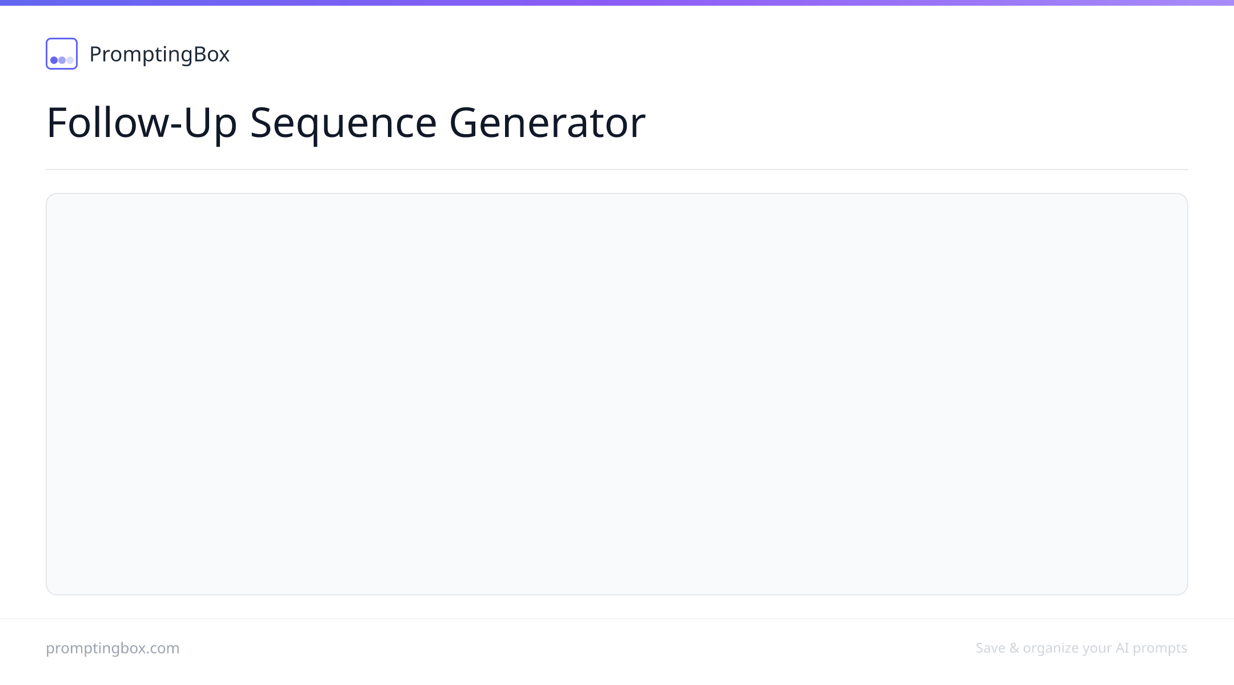
Task: Click the PromptingBox logo icon
Action: click(62, 54)
